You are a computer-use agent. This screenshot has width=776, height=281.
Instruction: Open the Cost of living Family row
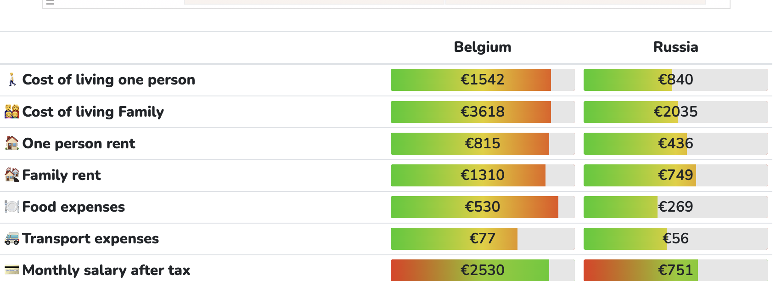386,112
